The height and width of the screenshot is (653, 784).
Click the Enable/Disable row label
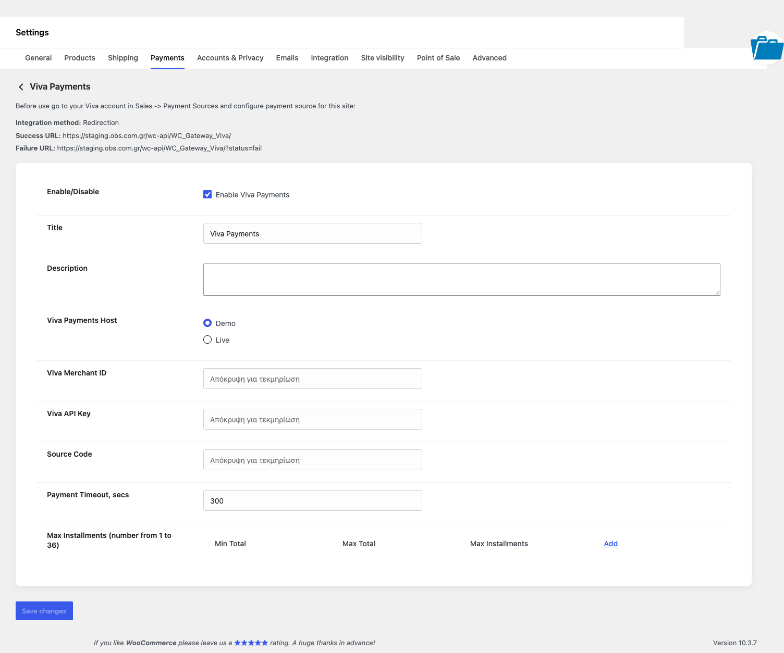click(73, 192)
